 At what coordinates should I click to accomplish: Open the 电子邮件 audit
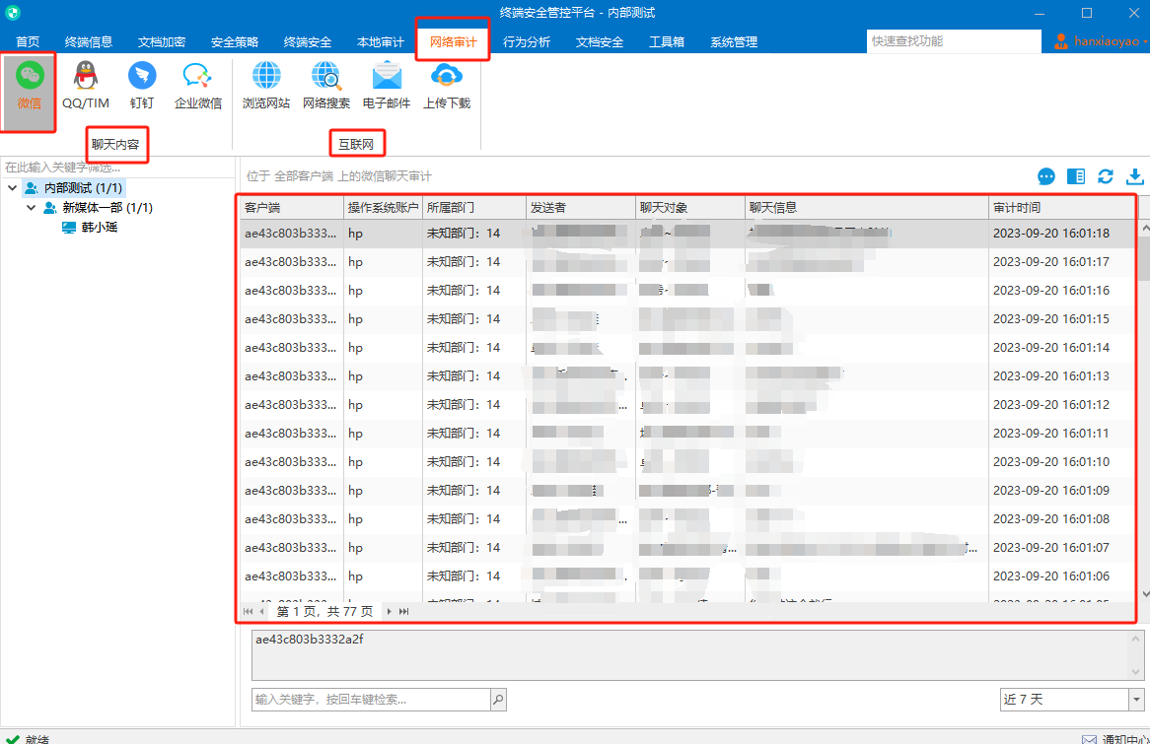pos(387,88)
